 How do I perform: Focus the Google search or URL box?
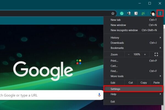(52, 95)
